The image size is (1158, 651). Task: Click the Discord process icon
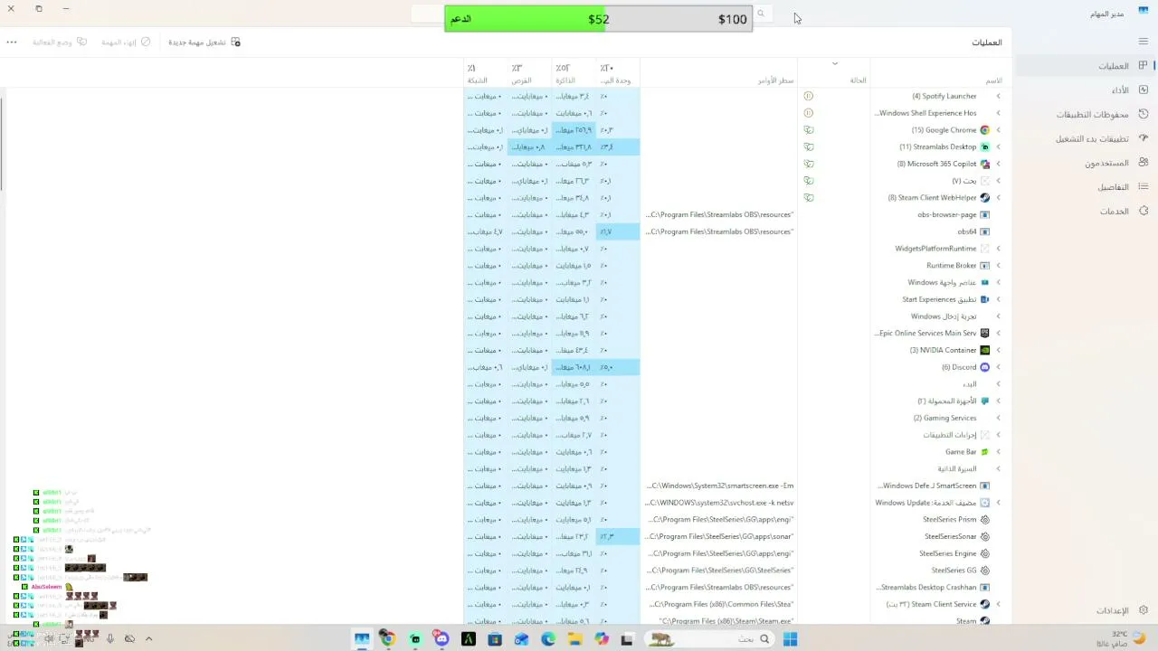click(x=985, y=367)
